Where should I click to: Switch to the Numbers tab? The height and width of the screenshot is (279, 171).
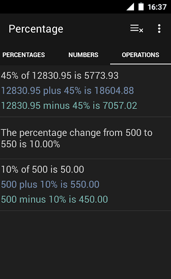click(83, 55)
